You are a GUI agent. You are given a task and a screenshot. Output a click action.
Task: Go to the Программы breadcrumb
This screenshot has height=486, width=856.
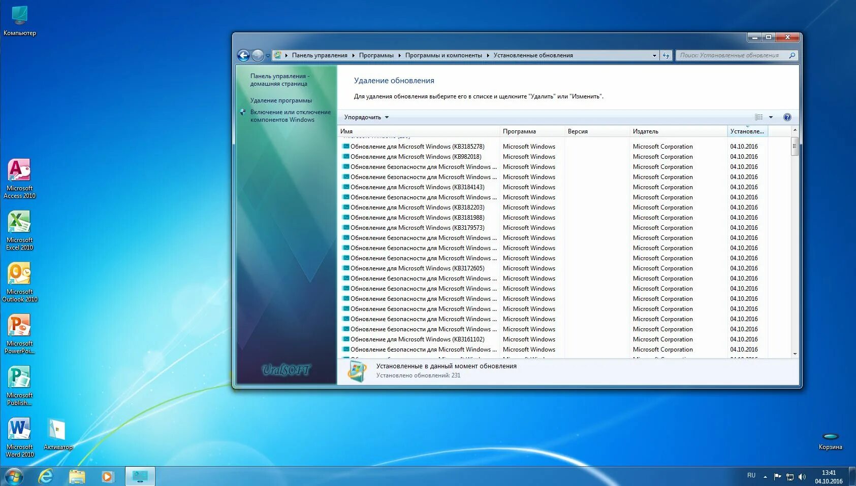point(376,55)
